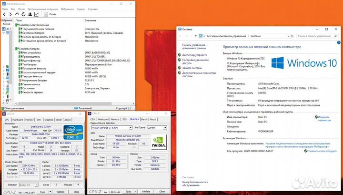Click the shield icon beside Изменить ключ продукта
Viewport: 343px width, 195px height.
click(x=305, y=151)
